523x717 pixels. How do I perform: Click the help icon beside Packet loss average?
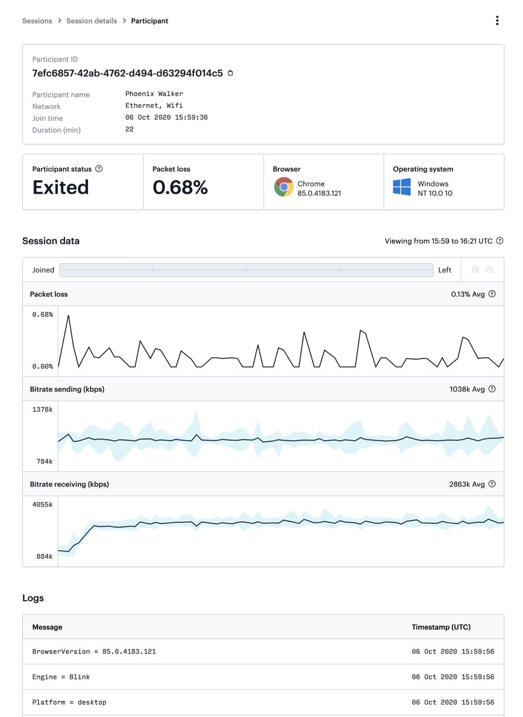(492, 294)
